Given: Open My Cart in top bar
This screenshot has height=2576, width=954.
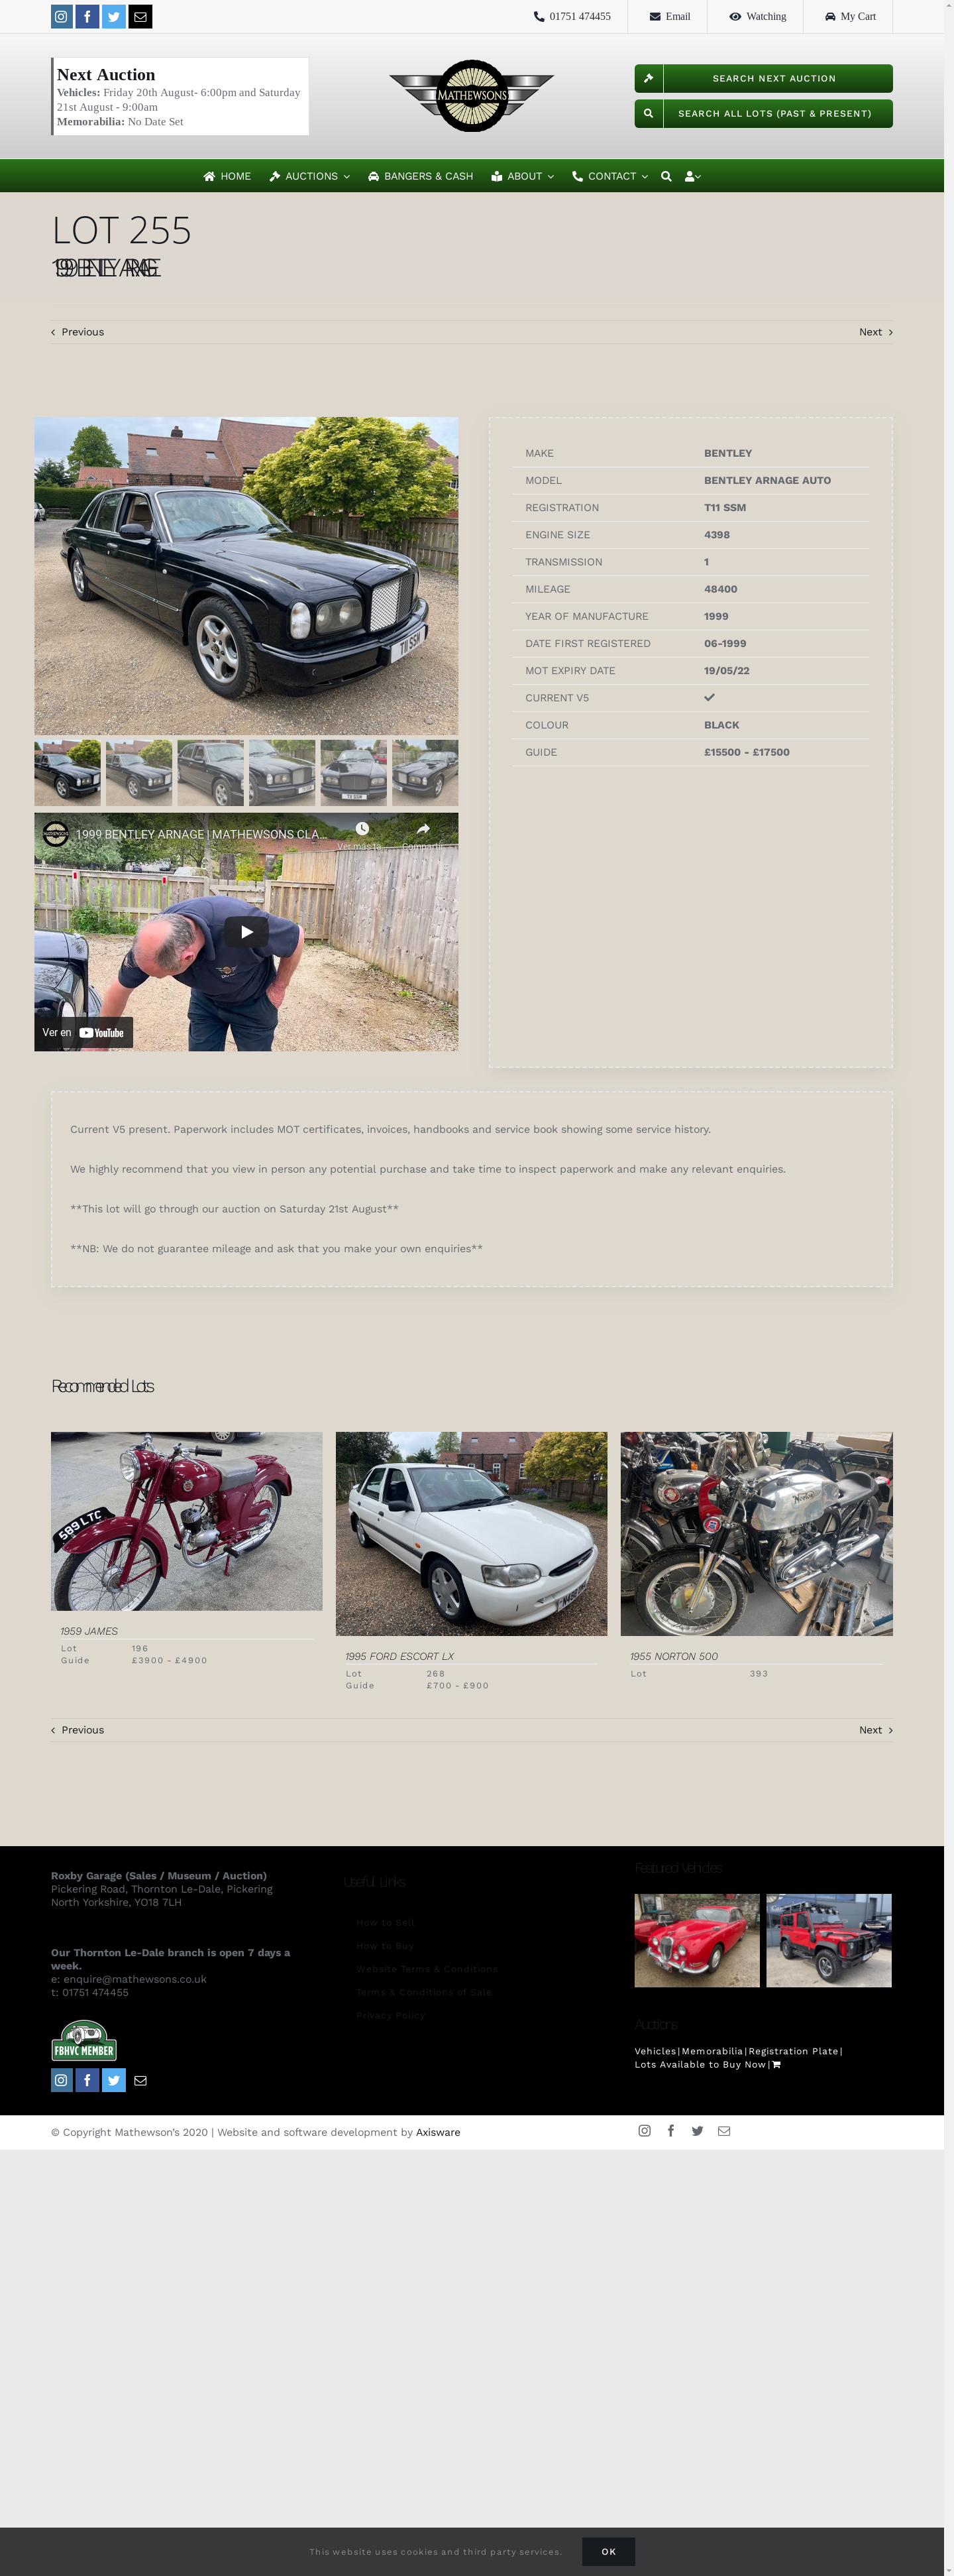Looking at the screenshot, I should click(850, 17).
